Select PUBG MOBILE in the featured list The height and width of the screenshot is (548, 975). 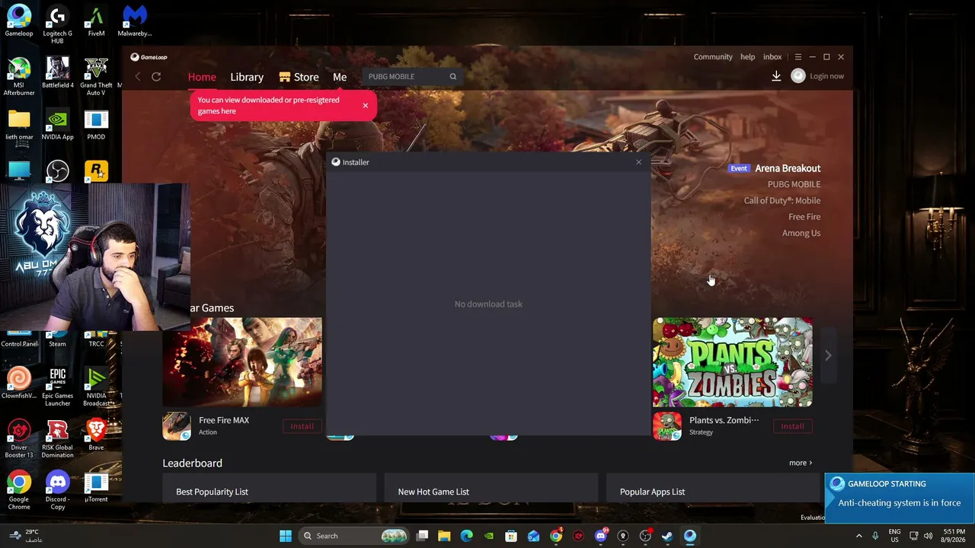coord(794,184)
